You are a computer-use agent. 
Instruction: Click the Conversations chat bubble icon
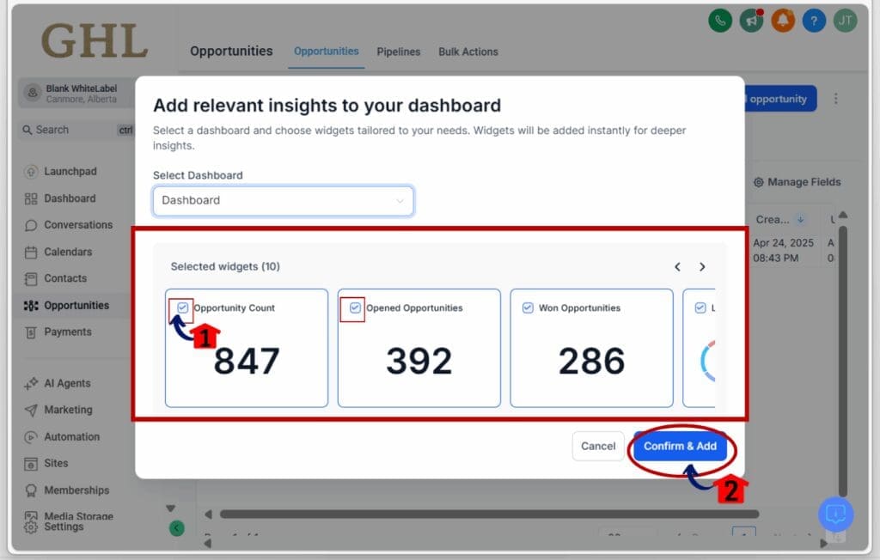31,225
